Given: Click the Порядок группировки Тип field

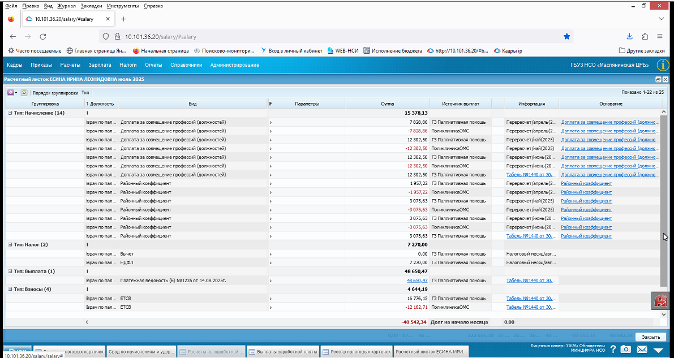Looking at the screenshot, I should [85, 92].
